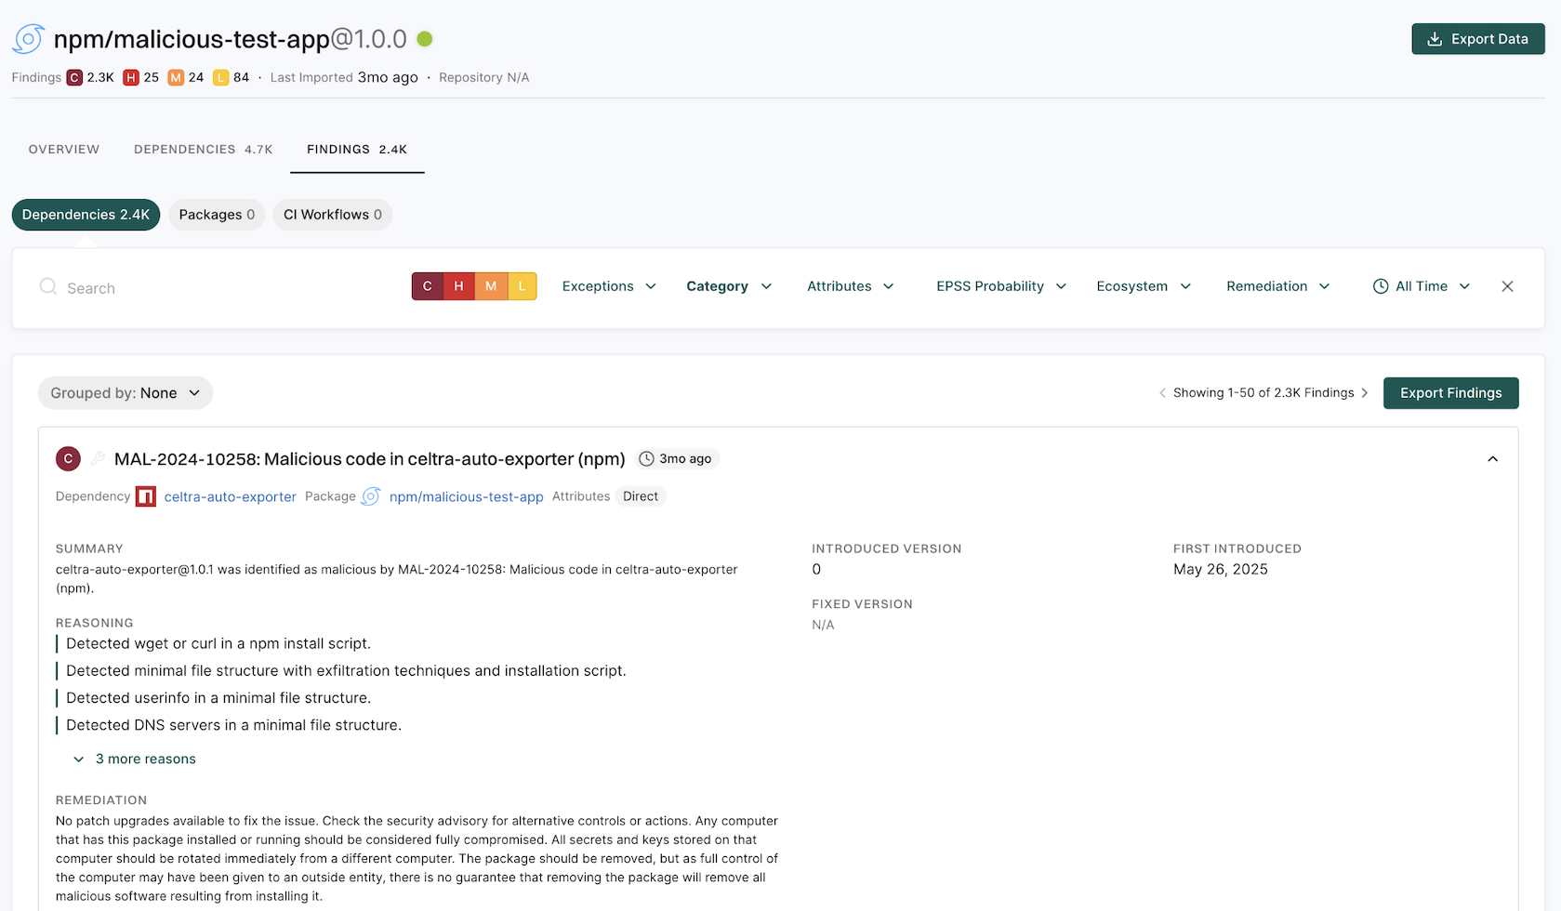The height and width of the screenshot is (911, 1561).
Task: Click the critical severity circle on MAL-2024-10258 finding
Action: (68, 458)
